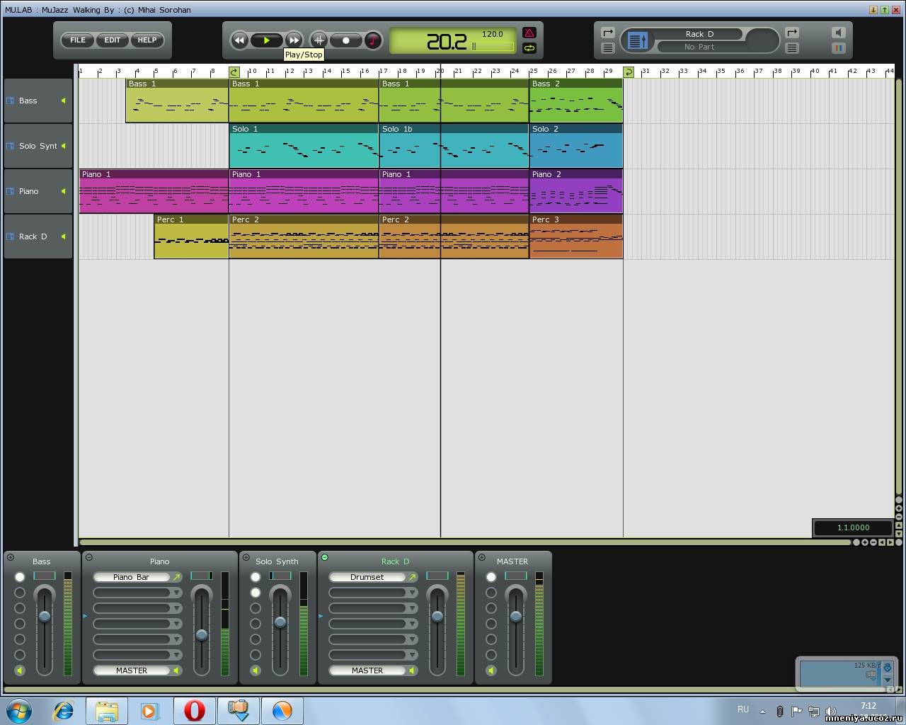This screenshot has width=906, height=725.
Task: Open the FILE menu
Action: coord(78,40)
